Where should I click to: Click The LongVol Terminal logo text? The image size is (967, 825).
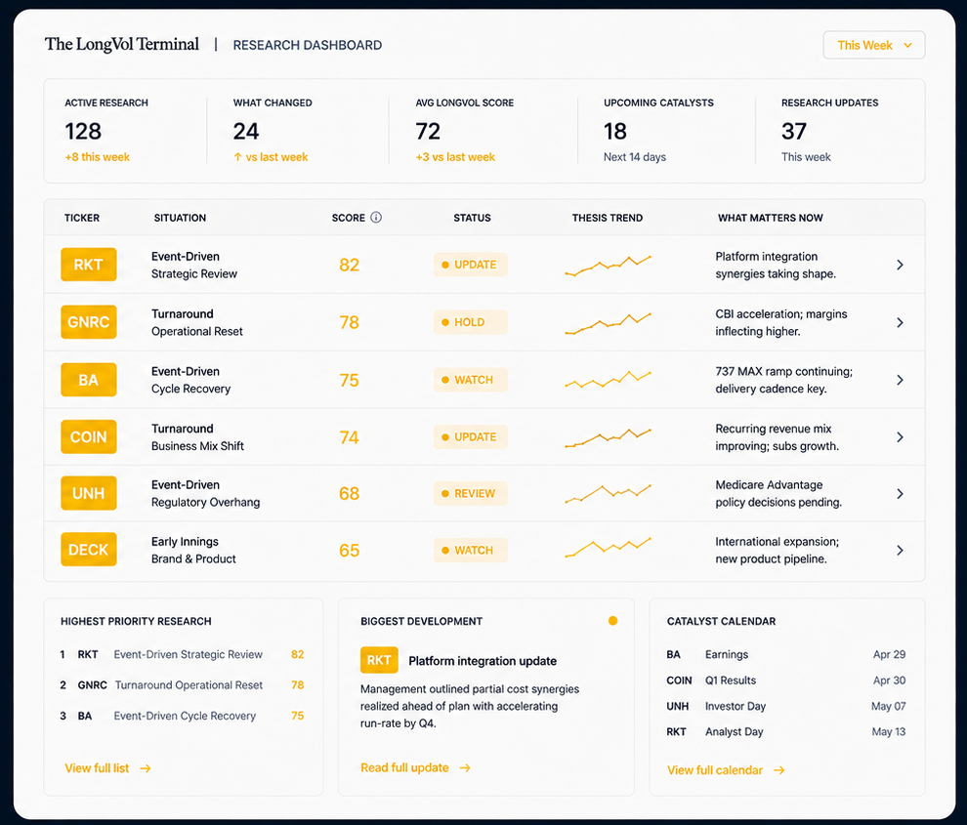pyautogui.click(x=121, y=44)
